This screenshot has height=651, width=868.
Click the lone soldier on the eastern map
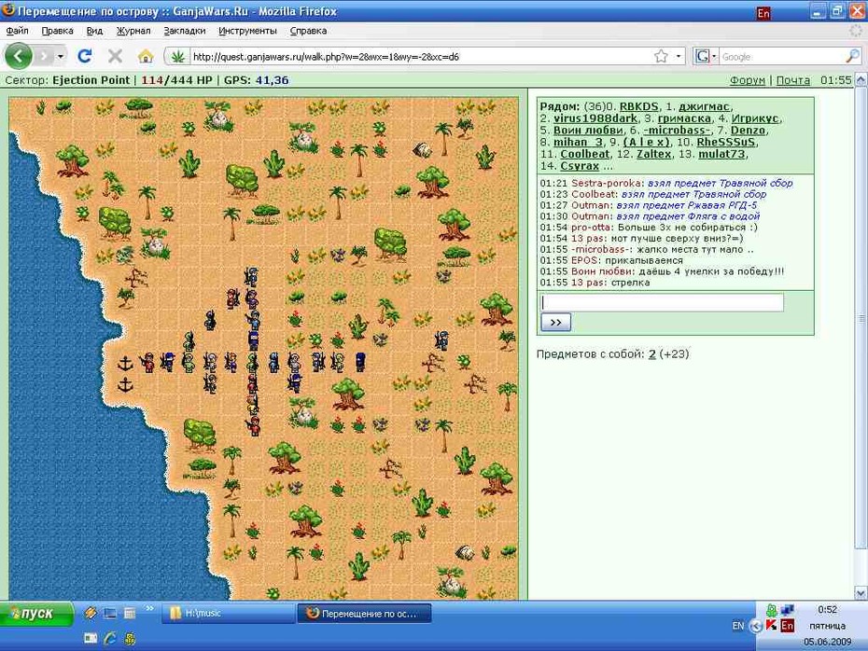tap(441, 340)
